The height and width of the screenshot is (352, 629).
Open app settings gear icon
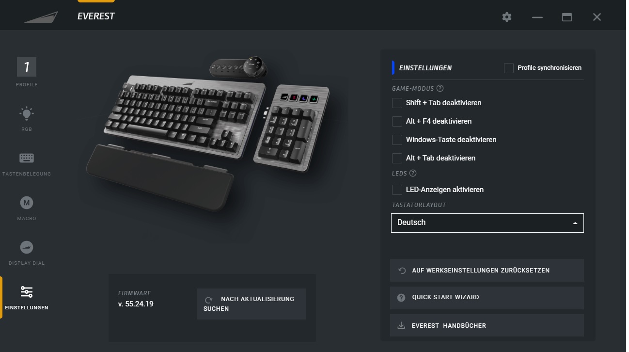pyautogui.click(x=507, y=17)
